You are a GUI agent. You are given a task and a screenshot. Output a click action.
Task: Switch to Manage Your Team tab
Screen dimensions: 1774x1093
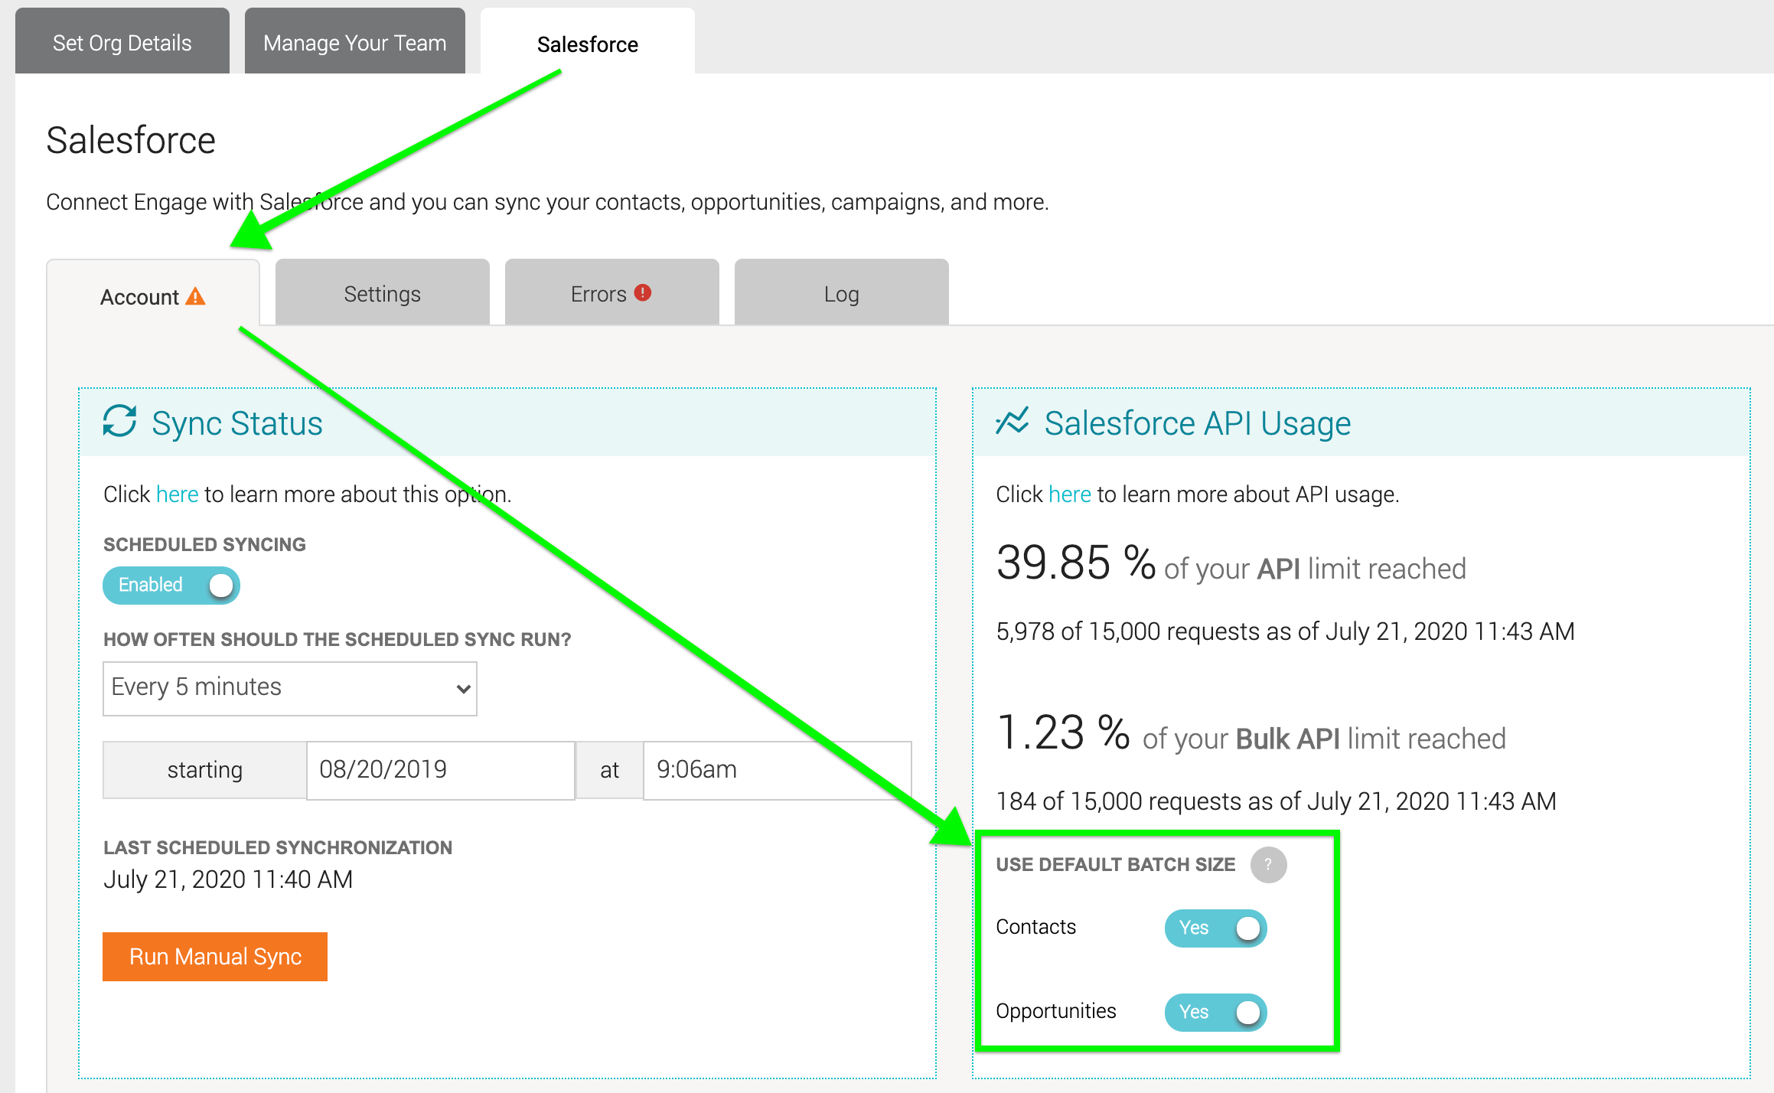355,41
